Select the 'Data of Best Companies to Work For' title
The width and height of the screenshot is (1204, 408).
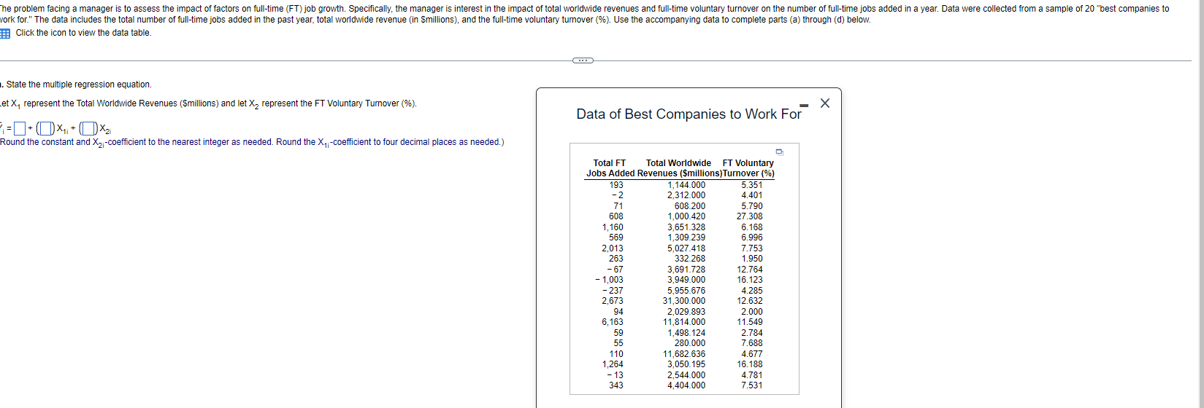[689, 114]
